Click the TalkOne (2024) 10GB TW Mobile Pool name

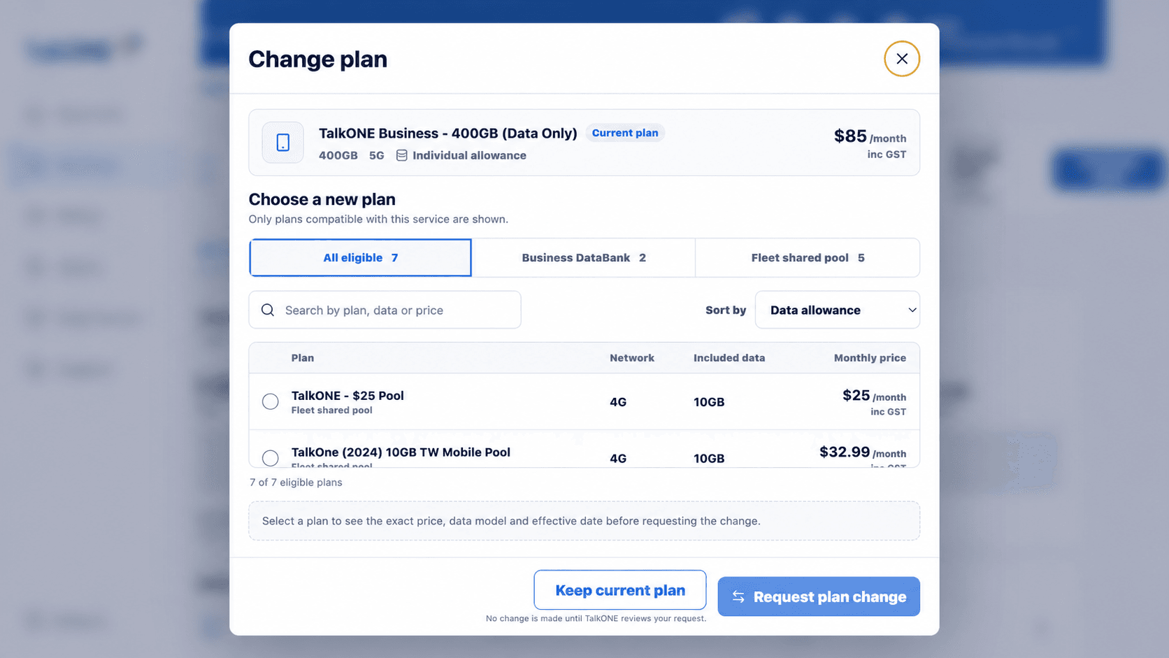pyautogui.click(x=401, y=452)
